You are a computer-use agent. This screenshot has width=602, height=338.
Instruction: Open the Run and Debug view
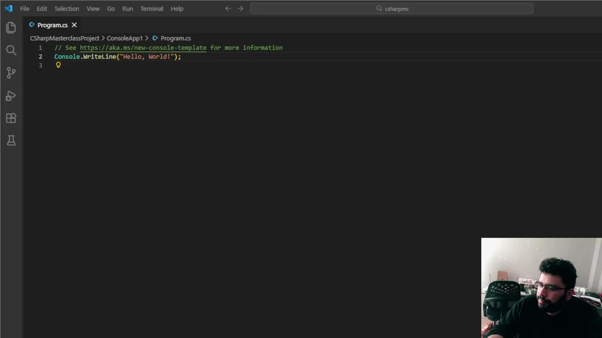(11, 96)
